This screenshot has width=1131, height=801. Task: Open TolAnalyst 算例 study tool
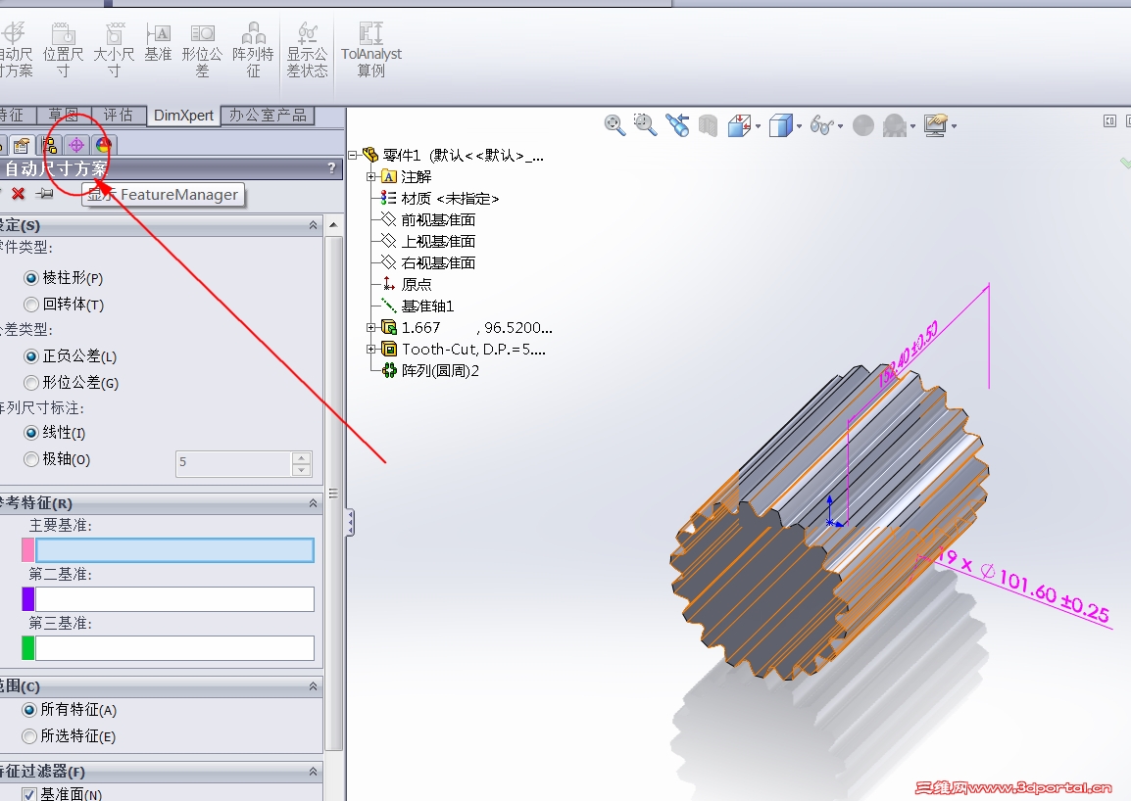click(370, 49)
